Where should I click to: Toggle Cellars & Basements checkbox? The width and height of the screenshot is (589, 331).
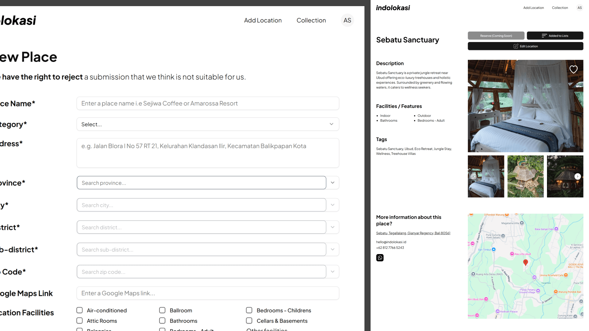click(x=249, y=321)
